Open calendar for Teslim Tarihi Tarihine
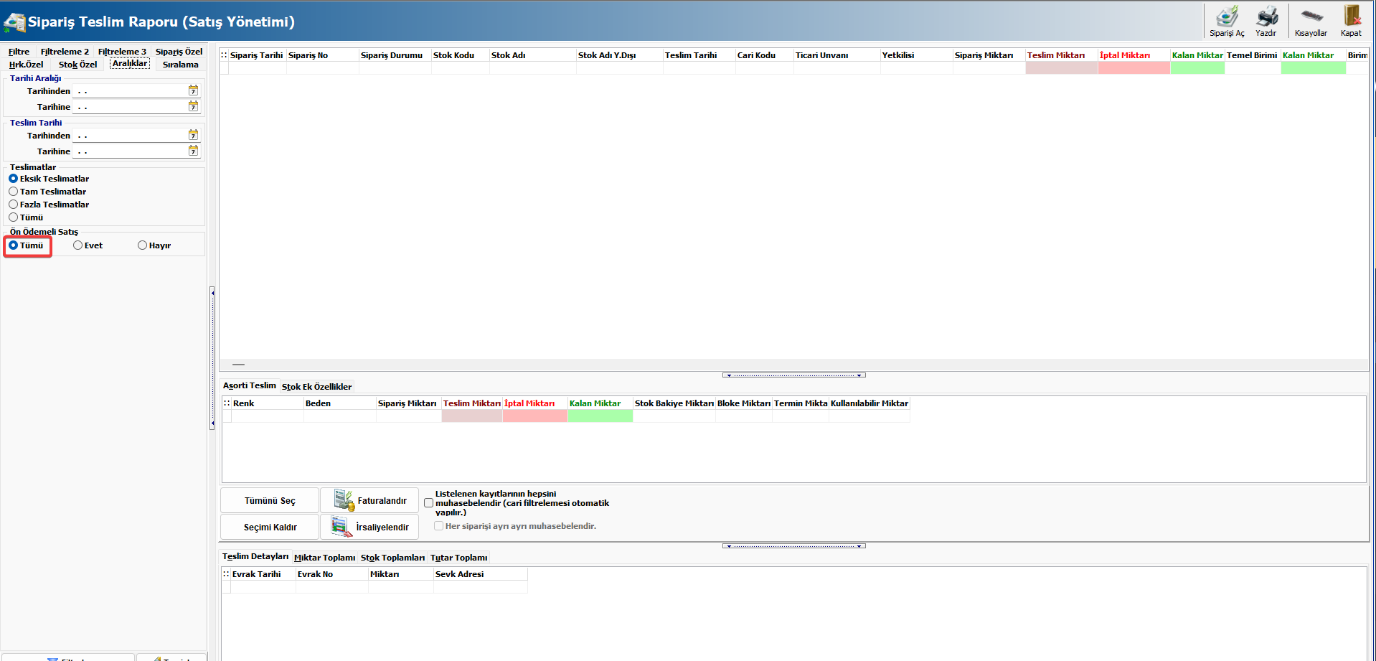 tap(193, 151)
